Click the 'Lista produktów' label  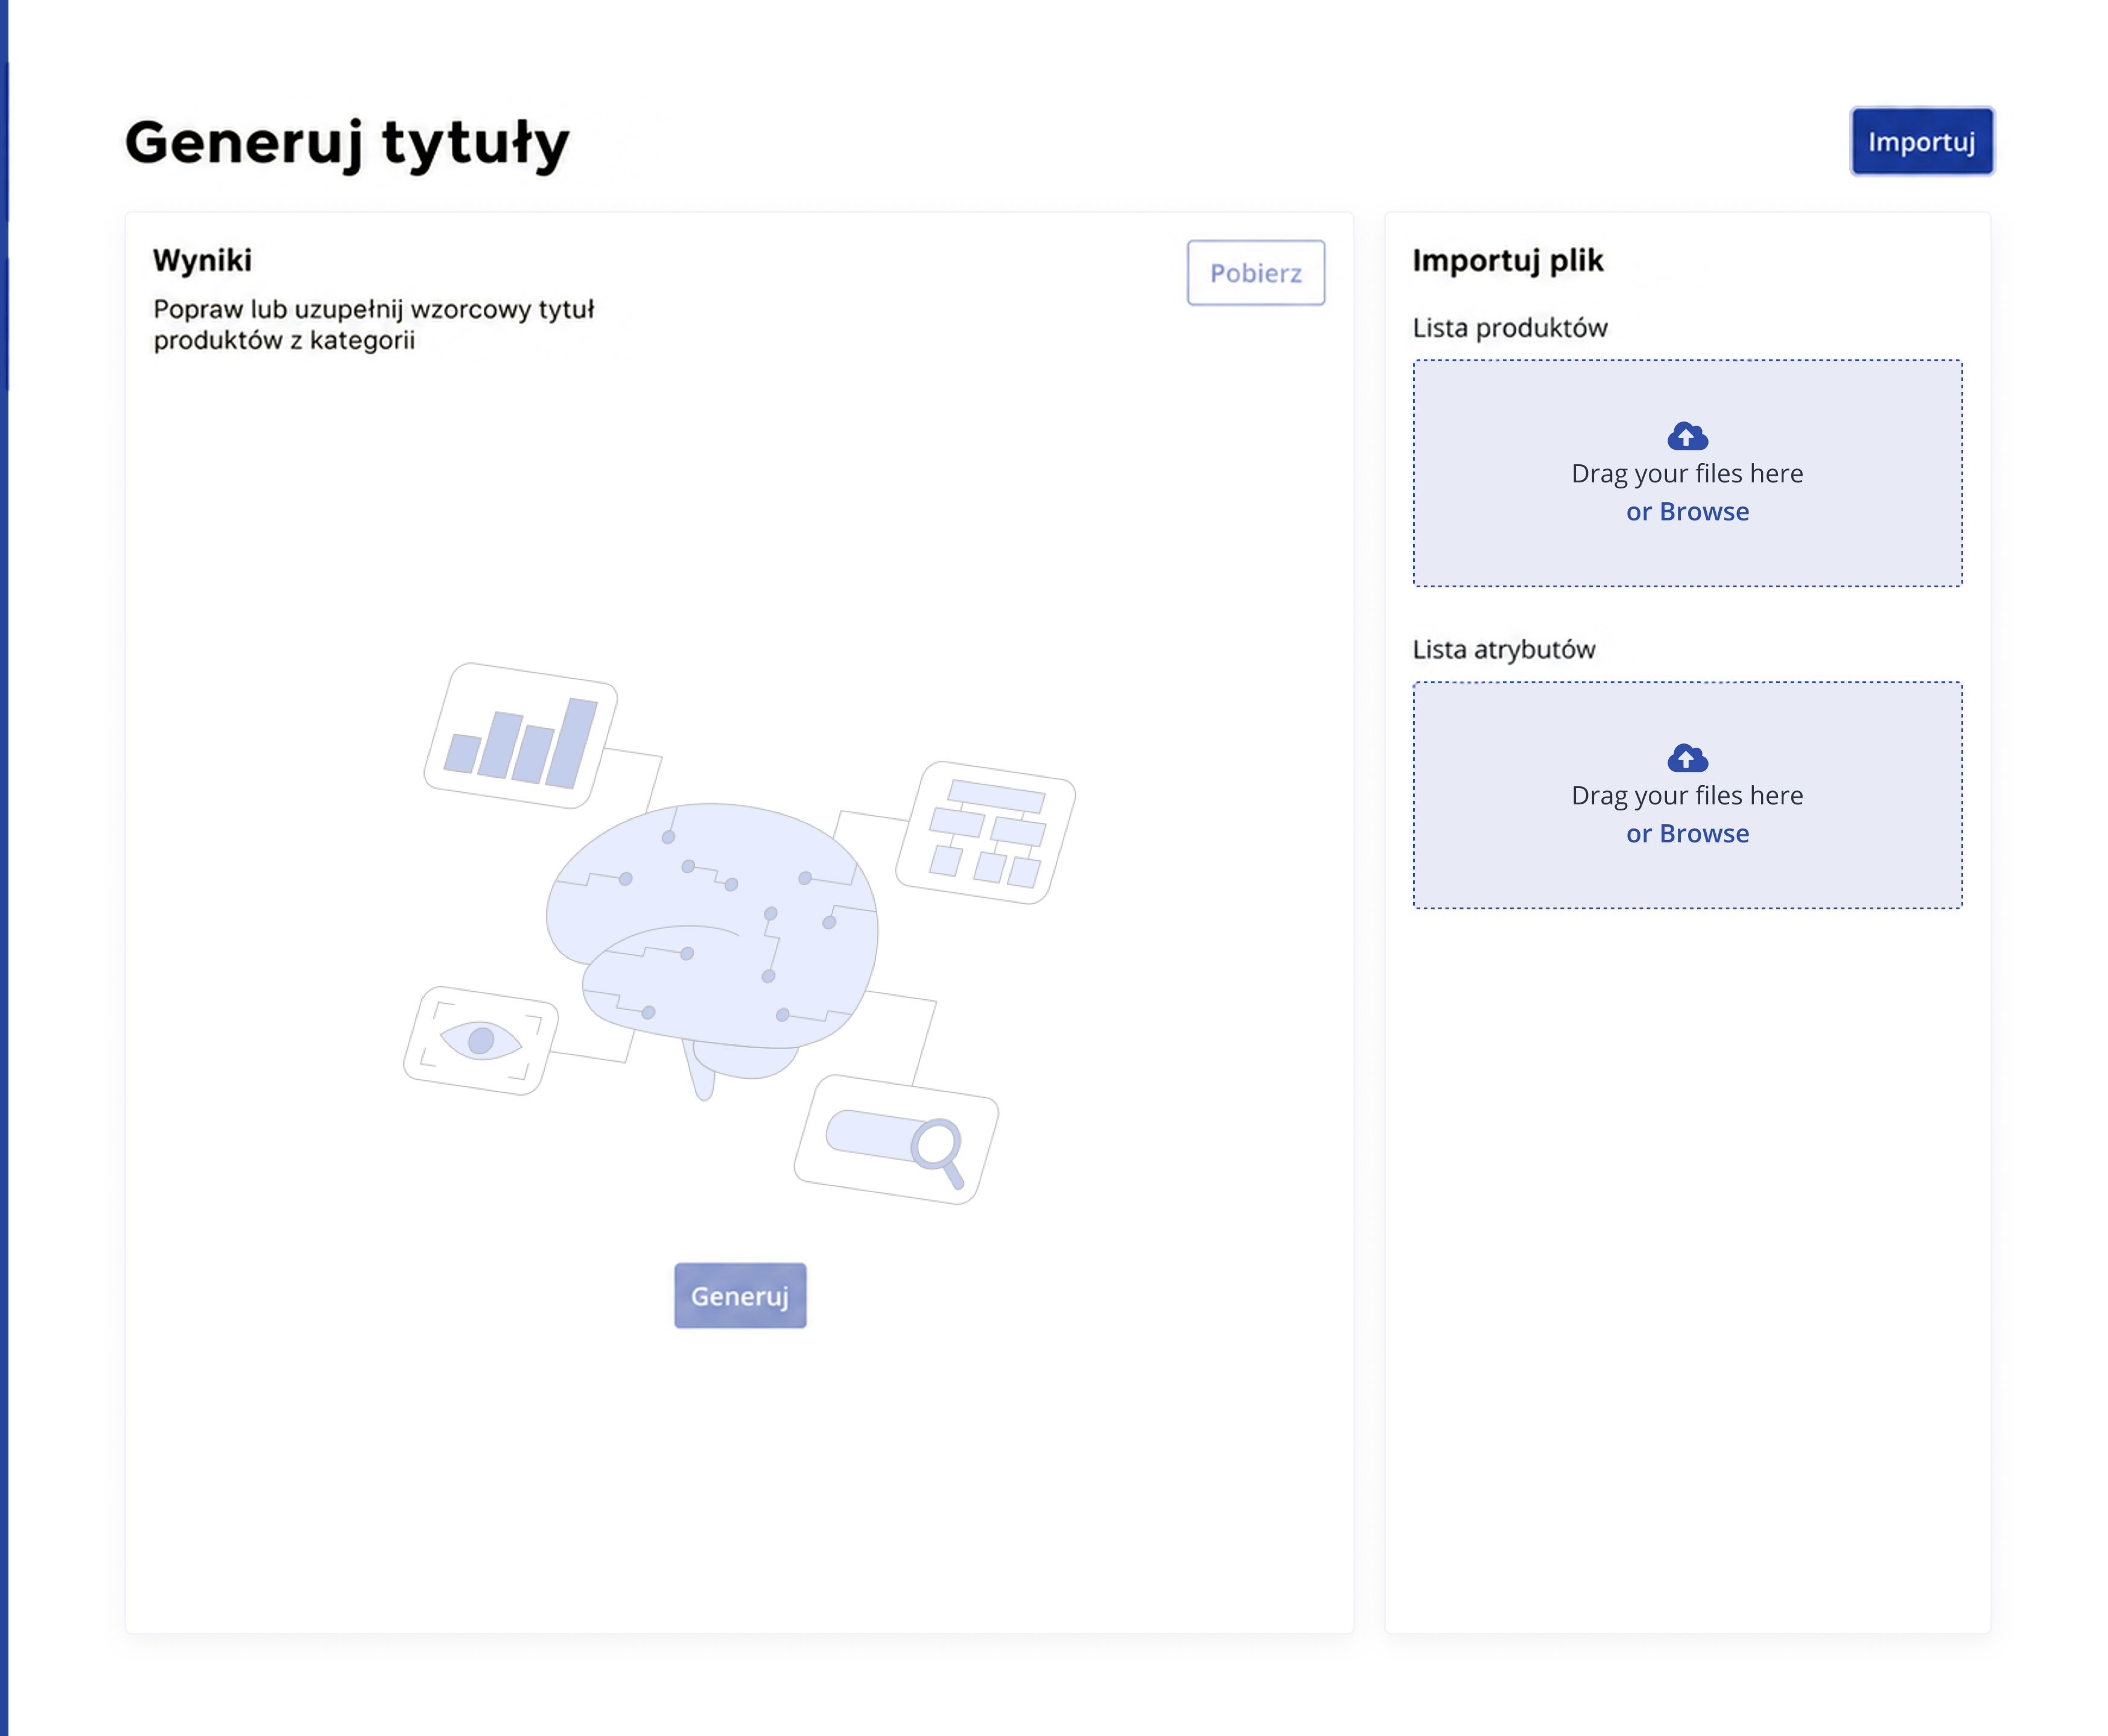pyautogui.click(x=1510, y=328)
